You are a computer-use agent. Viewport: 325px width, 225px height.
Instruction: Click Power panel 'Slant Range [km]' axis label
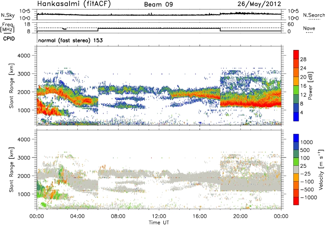coord(11,86)
